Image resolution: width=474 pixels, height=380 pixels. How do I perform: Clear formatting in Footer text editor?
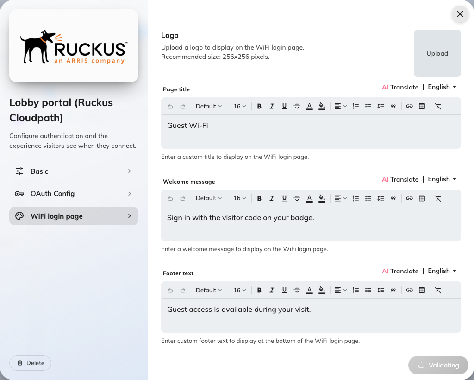(438, 290)
